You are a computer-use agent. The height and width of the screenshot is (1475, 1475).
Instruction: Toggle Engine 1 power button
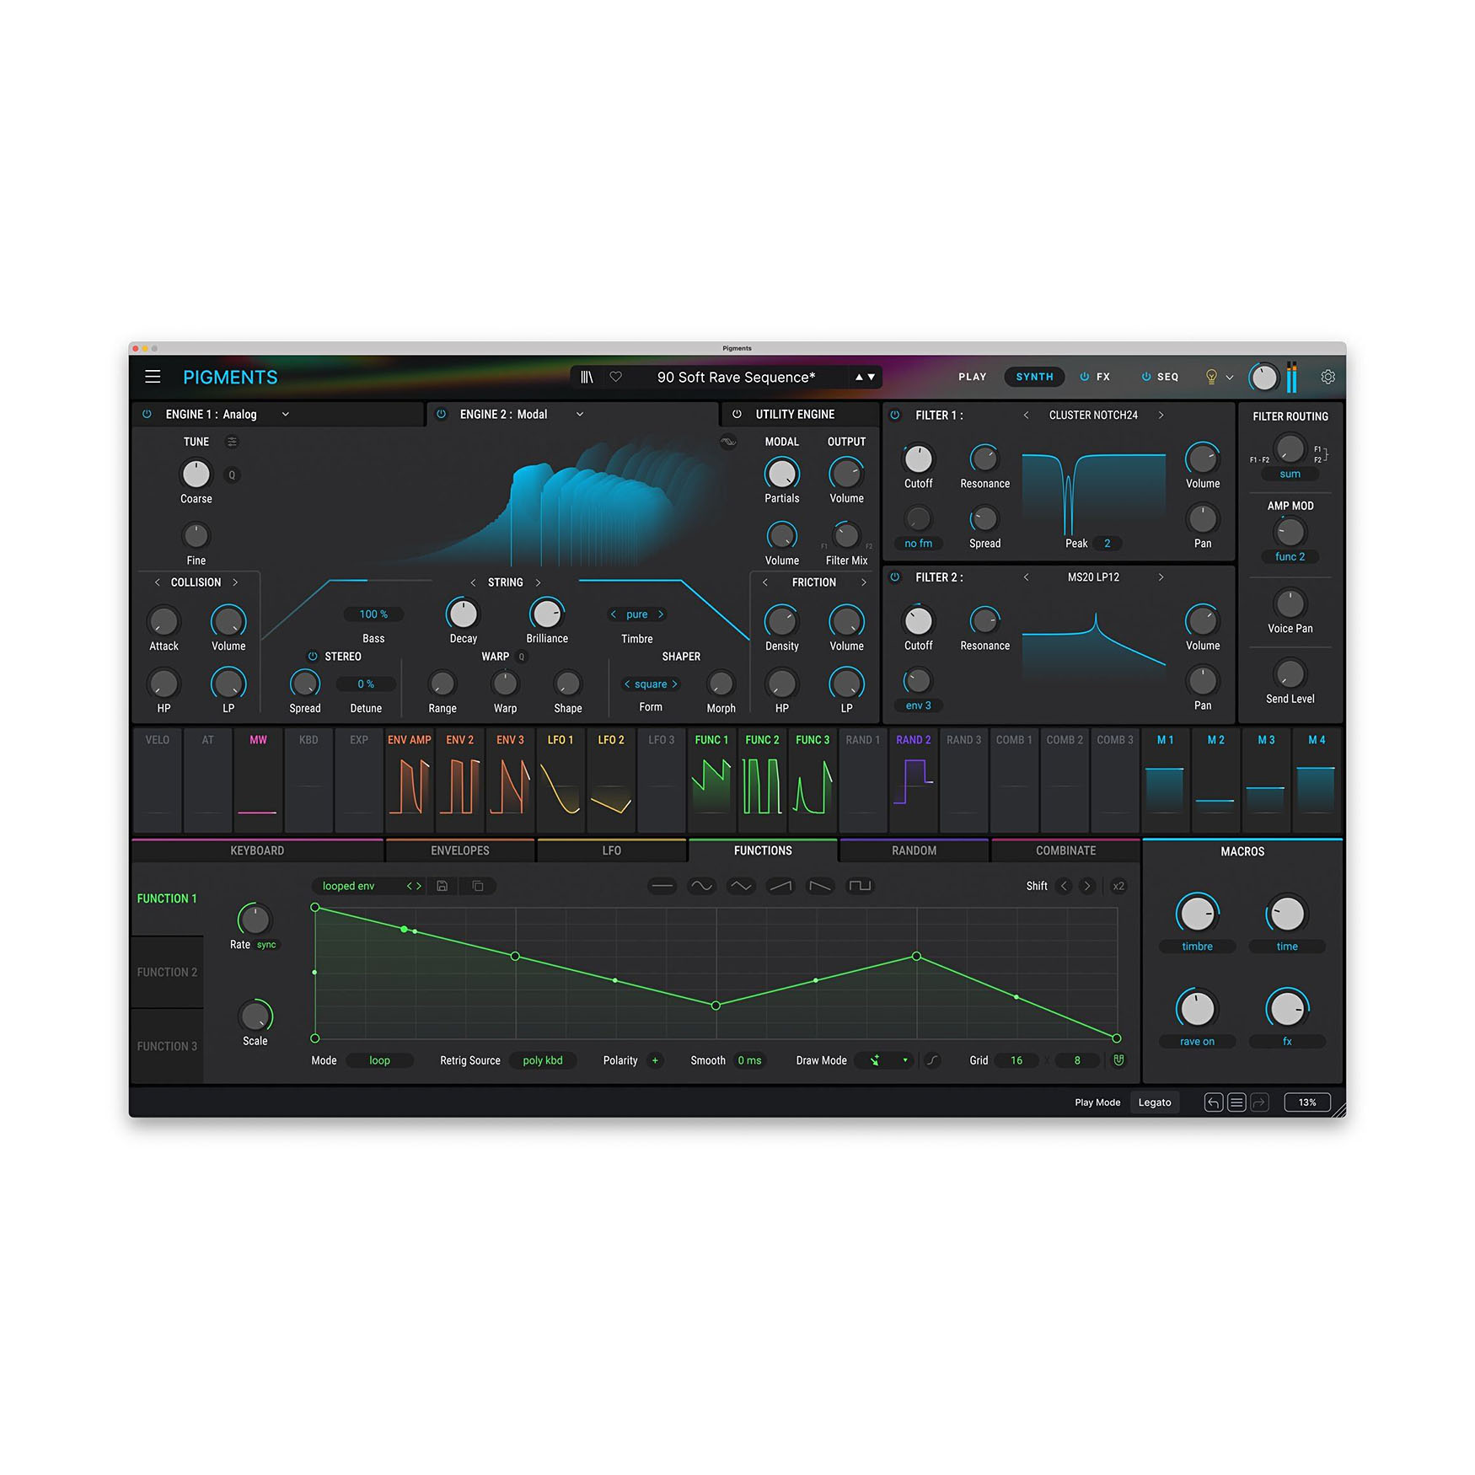147,414
